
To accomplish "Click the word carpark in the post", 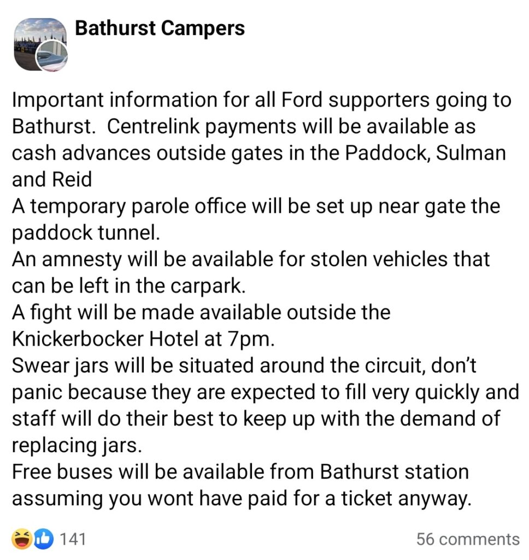I will pyautogui.click(x=207, y=287).
